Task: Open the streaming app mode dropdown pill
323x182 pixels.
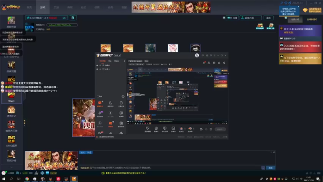Action: pos(117,55)
